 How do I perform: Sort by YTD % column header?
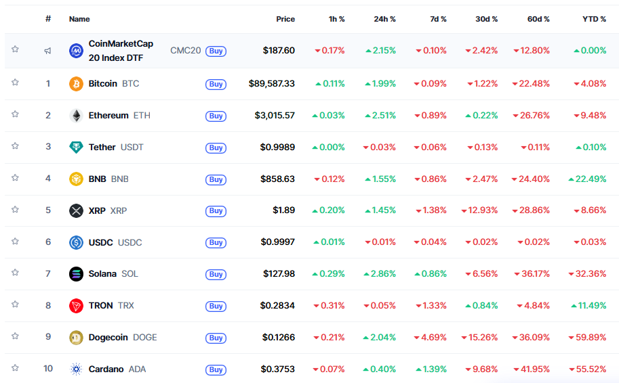pyautogui.click(x=594, y=19)
